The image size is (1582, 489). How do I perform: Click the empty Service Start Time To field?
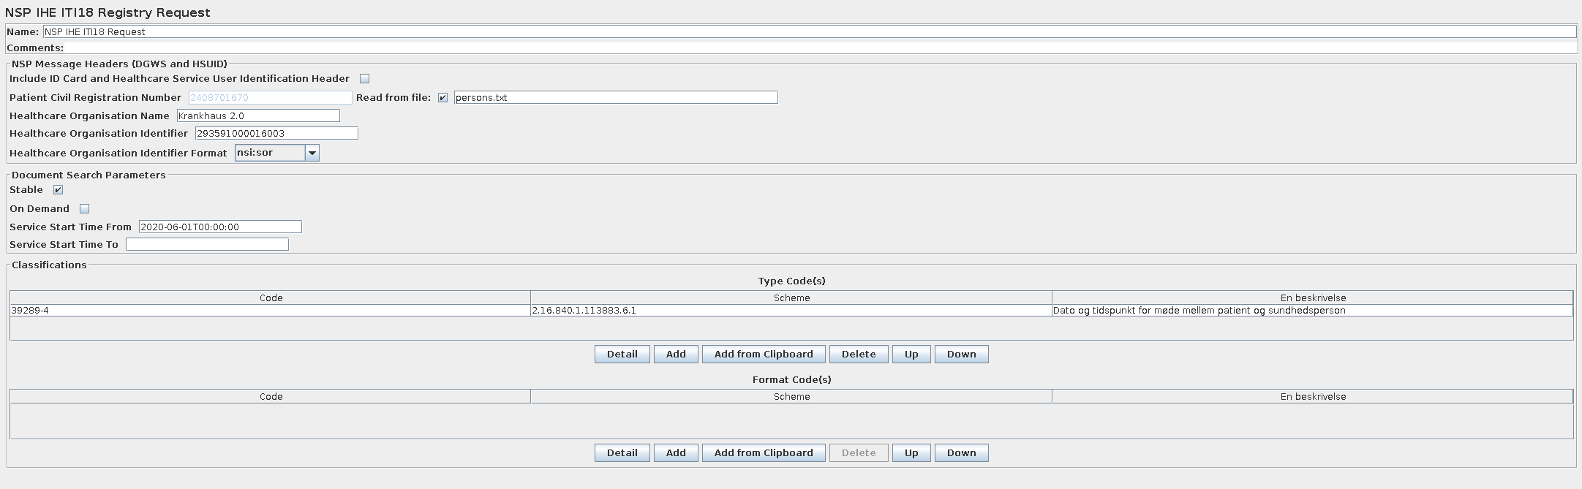coord(207,245)
